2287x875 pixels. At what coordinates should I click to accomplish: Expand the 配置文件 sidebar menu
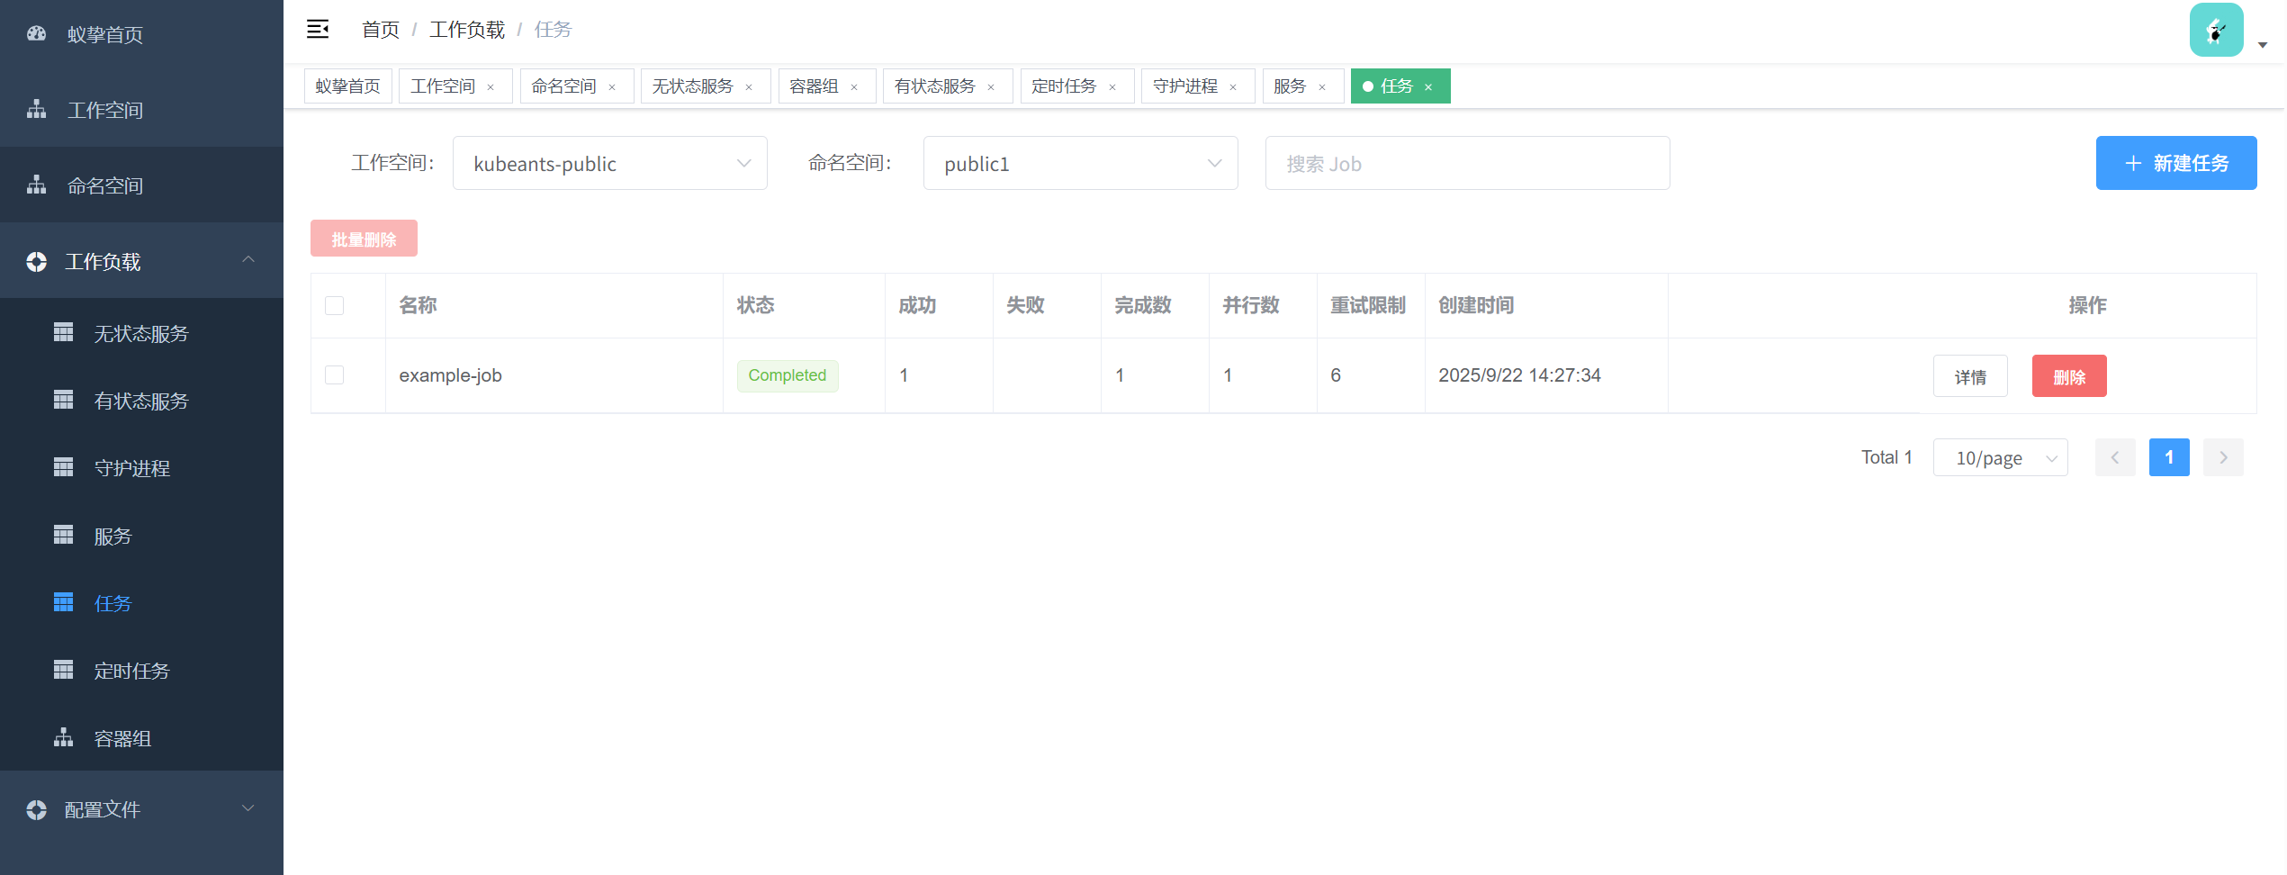pyautogui.click(x=141, y=809)
